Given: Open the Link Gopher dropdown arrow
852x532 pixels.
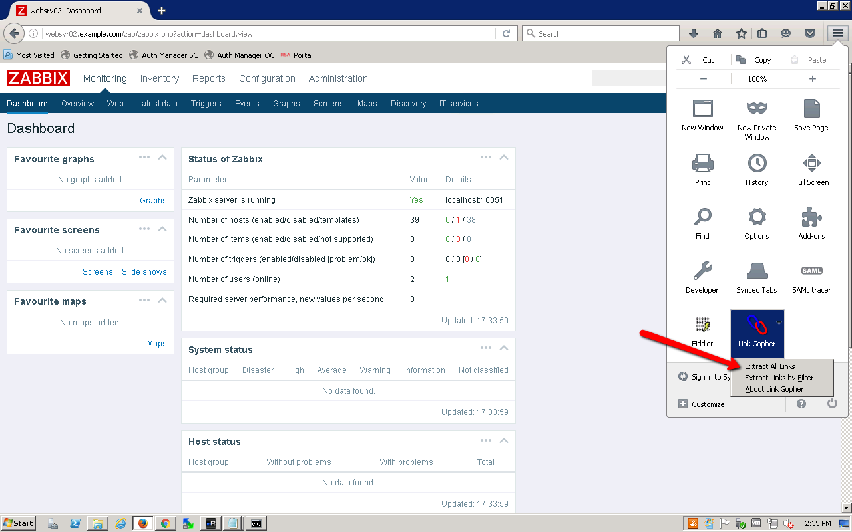Looking at the screenshot, I should click(779, 322).
